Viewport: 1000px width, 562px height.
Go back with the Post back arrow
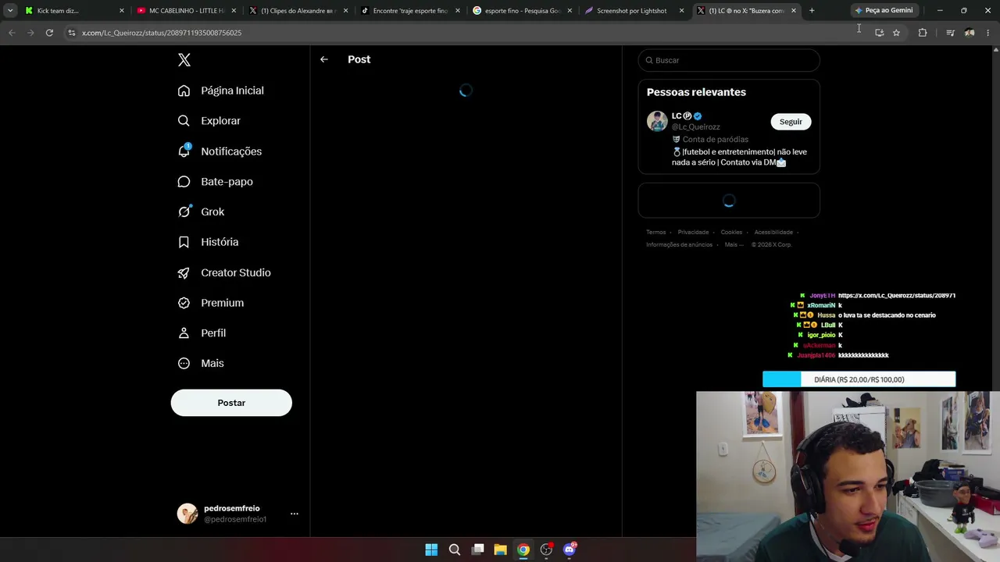click(x=324, y=59)
